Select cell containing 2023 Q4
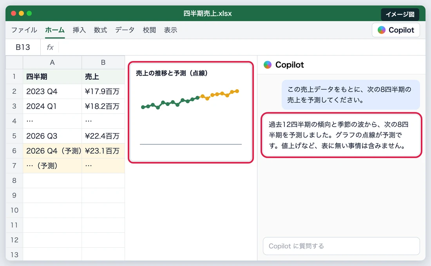This screenshot has height=266, width=431. (x=52, y=91)
